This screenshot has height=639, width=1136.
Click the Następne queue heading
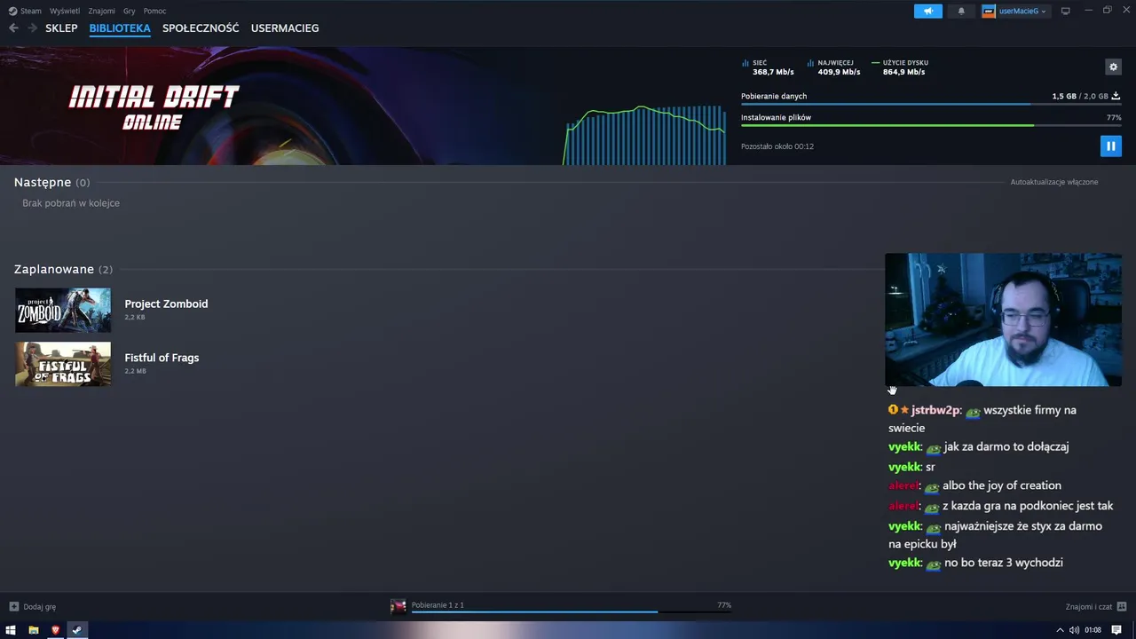[x=43, y=182]
